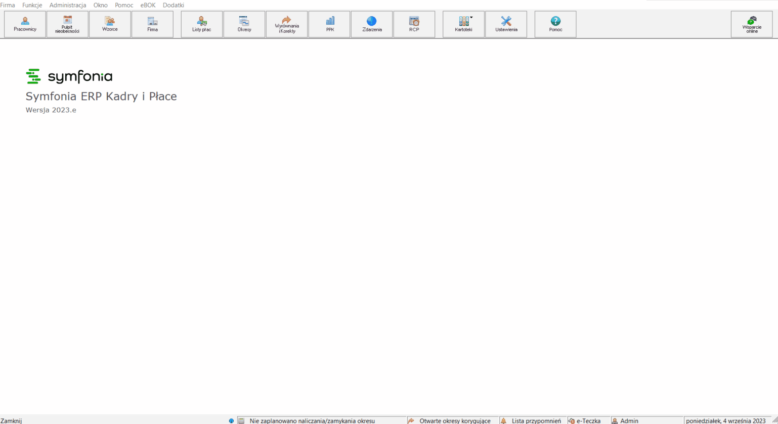778x424 pixels.
Task: Open the Pracownicy employees toolbar button
Action: [x=25, y=24]
